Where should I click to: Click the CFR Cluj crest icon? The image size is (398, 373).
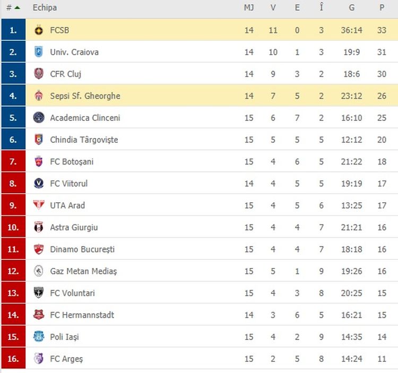(x=38, y=74)
